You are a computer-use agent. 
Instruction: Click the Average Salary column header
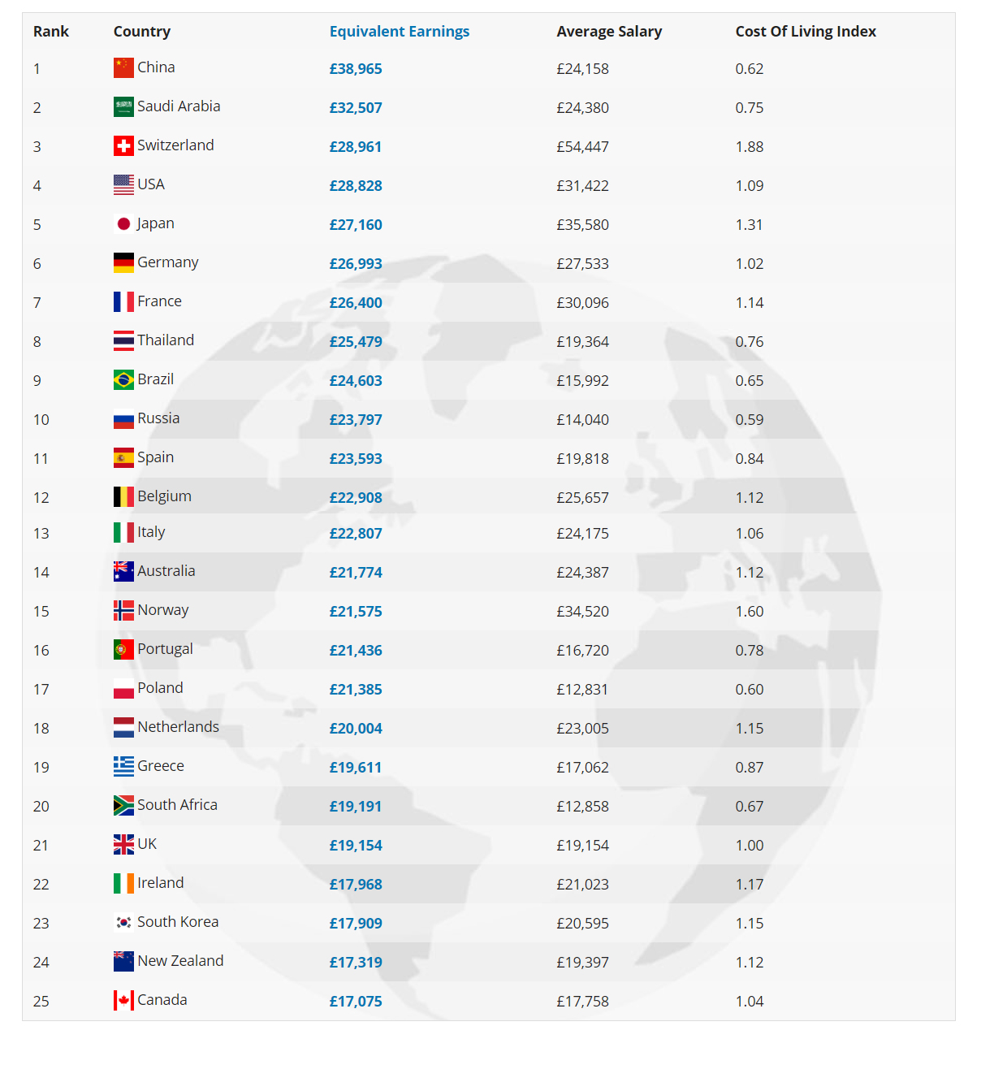[609, 32]
